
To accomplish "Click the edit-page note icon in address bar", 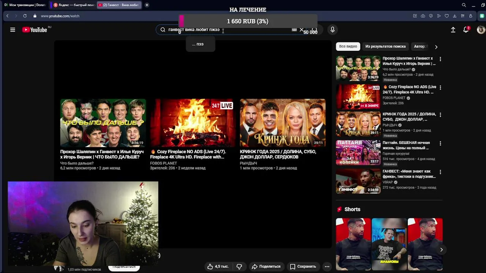I will point(415,16).
